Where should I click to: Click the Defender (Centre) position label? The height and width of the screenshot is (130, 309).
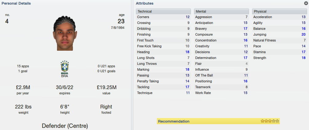pyautogui.click(x=65, y=126)
